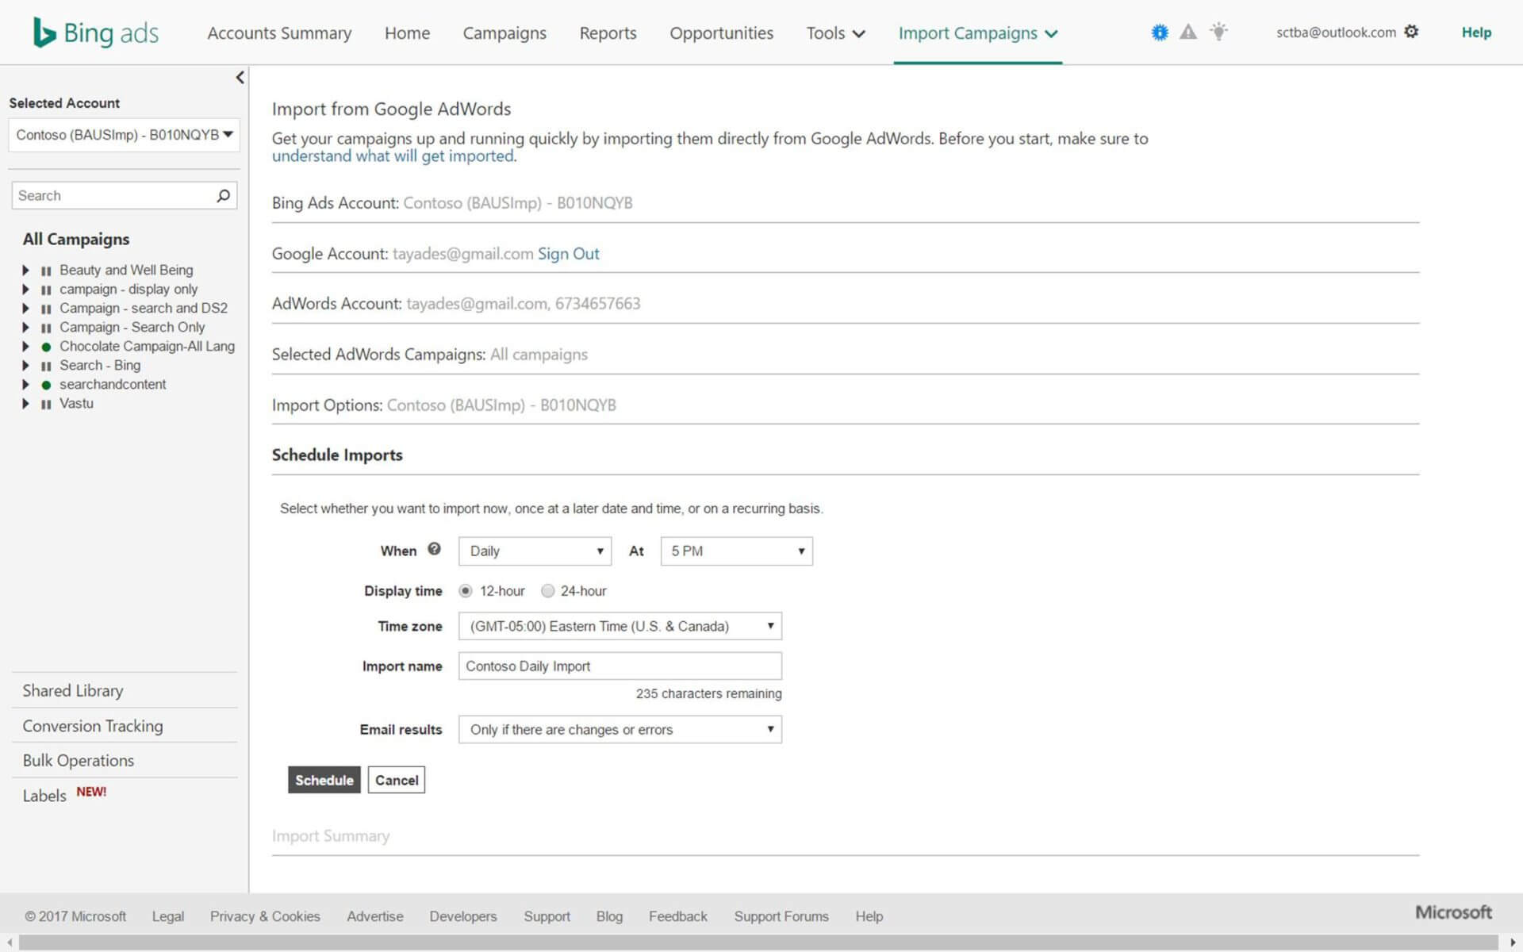Click paused icon beside campaign - display only
This screenshot has height=952, width=1523.
click(x=46, y=290)
